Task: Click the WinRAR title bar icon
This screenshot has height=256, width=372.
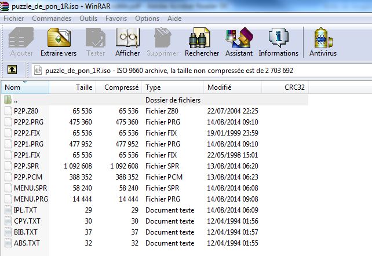Action: (4, 6)
